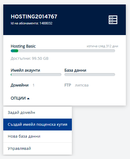This screenshot has height=159, width=130.
Task: Click the Имейл акаунти progress bar
Action: (36, 75)
